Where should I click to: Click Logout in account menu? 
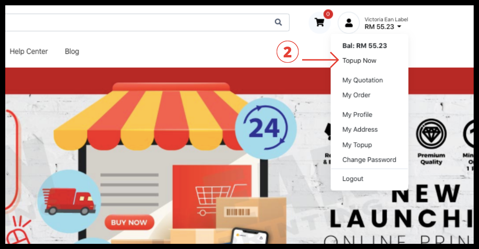[x=353, y=178]
